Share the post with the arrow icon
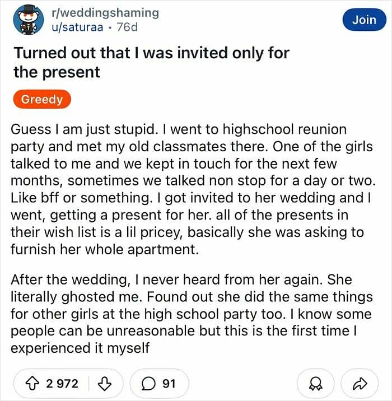392x401 pixels. coord(360,384)
